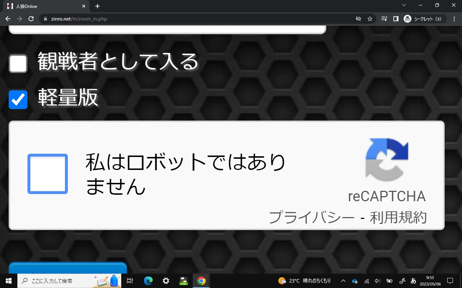Open the reCAPTCHA プライバシー link
The image size is (462, 288).
[x=312, y=217]
